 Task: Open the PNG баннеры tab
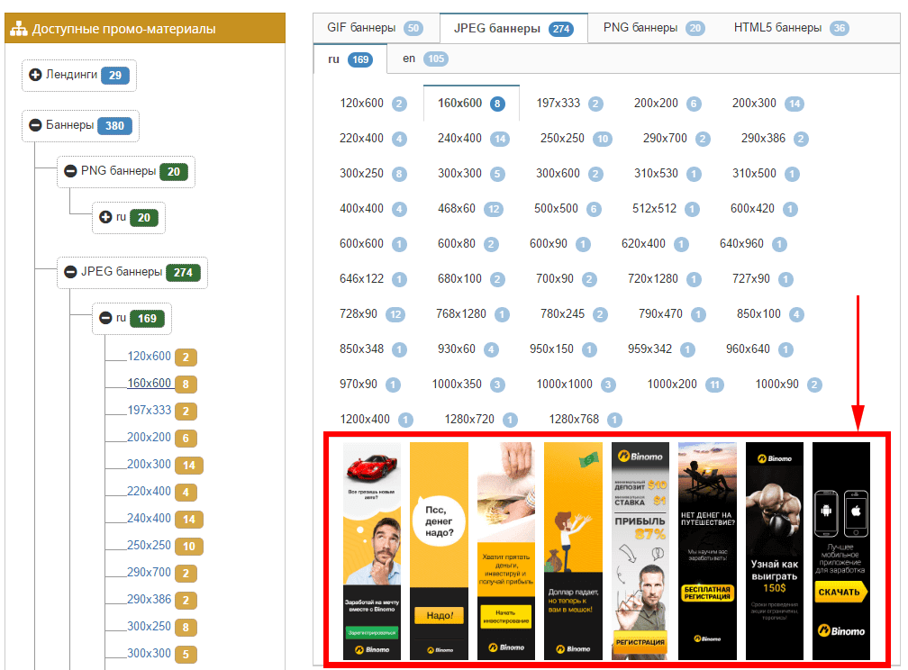coord(654,28)
